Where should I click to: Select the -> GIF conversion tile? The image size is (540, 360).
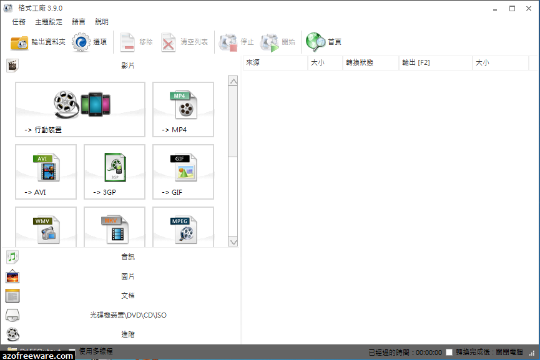183,172
